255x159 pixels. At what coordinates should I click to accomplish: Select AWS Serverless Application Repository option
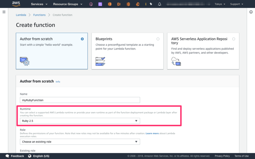233,39
